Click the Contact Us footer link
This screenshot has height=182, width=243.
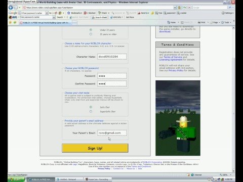tap(118, 168)
